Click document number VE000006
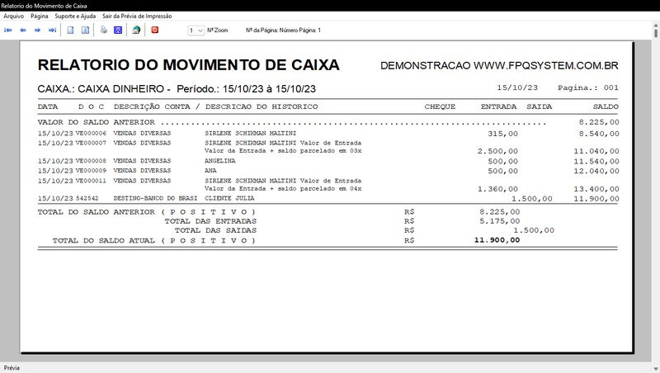Screen dimensions: 660x373 [x=91, y=133]
